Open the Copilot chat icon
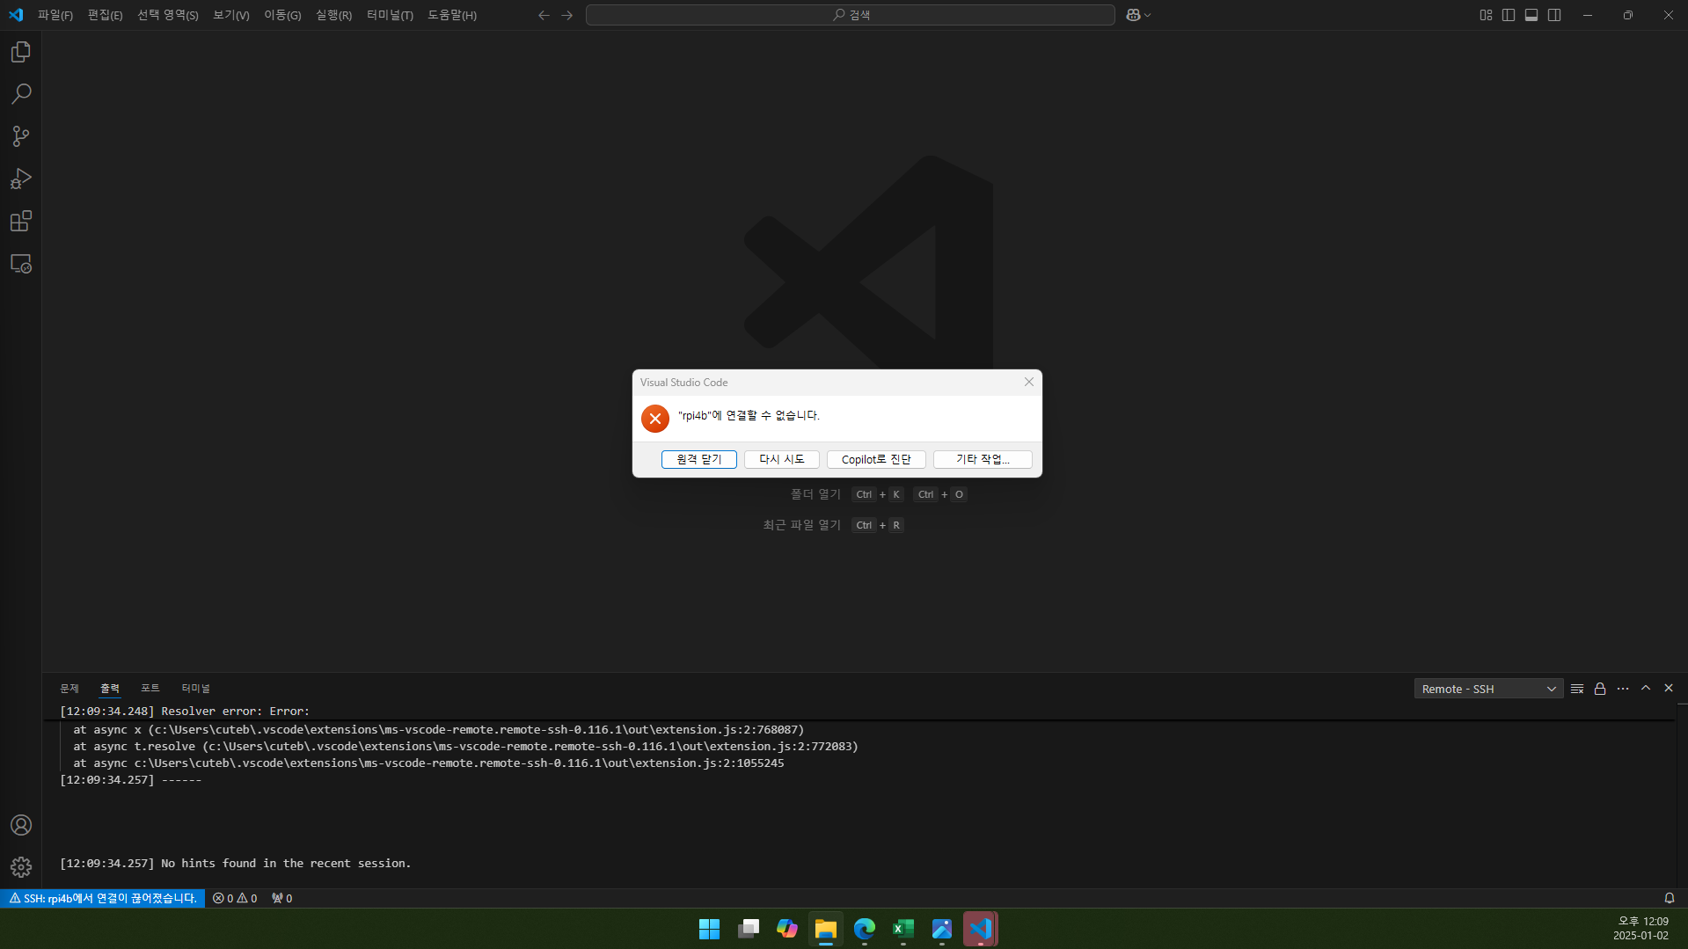Viewport: 1688px width, 949px height. [1133, 15]
